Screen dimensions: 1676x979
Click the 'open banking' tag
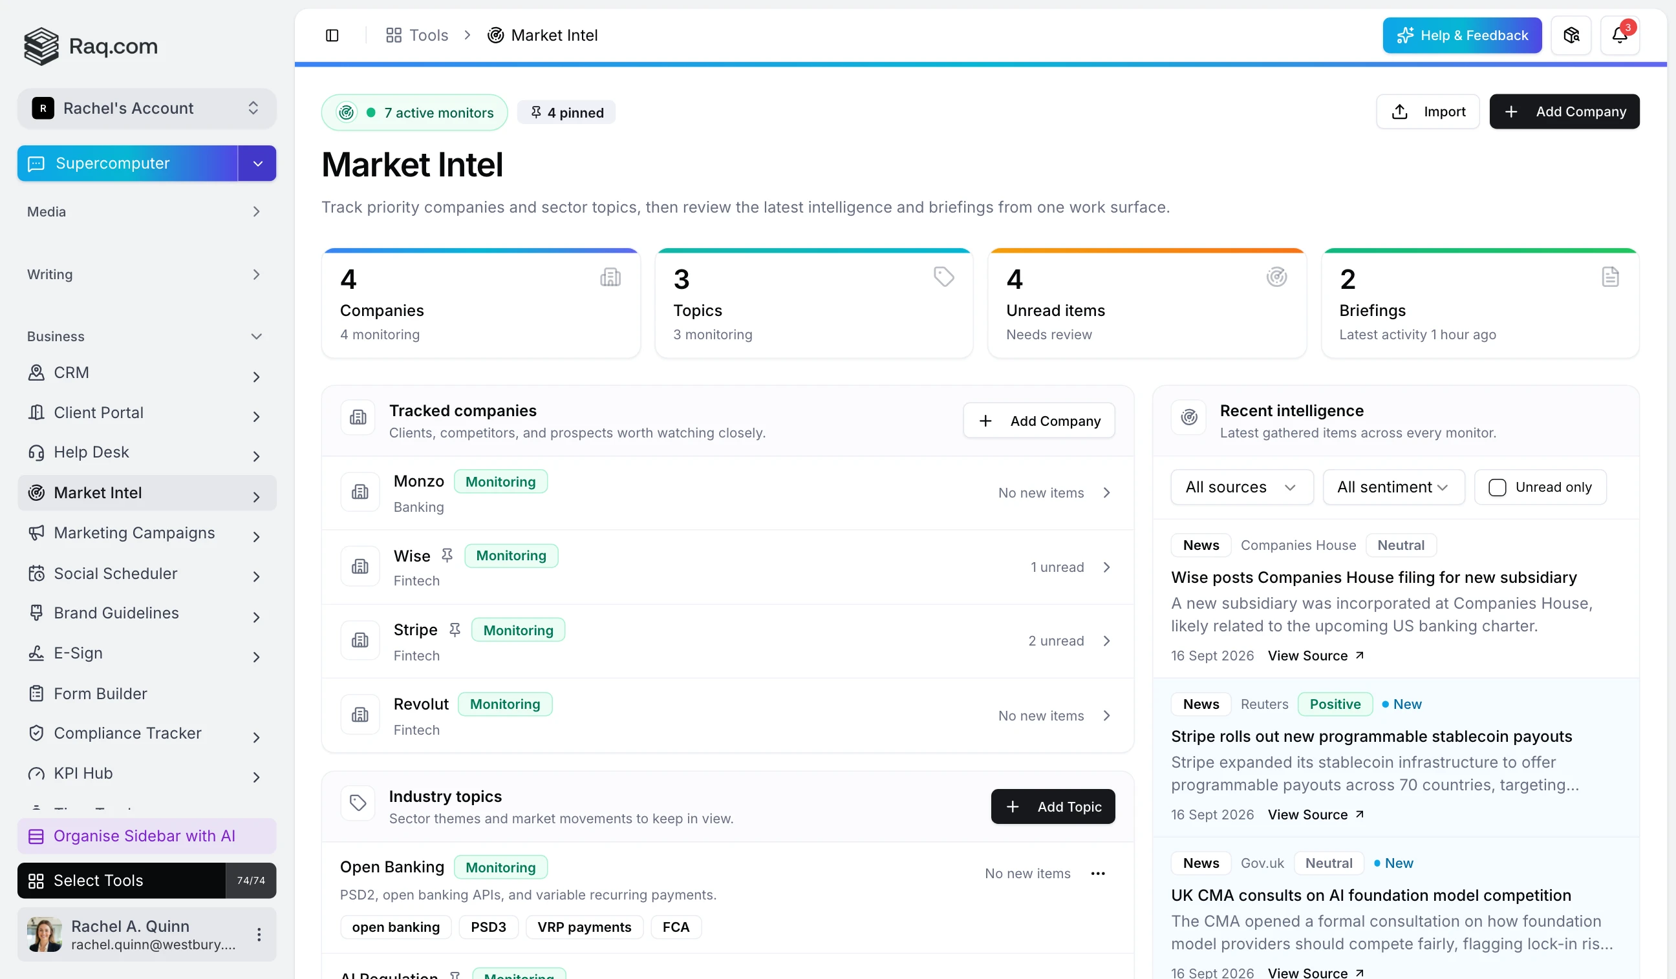(396, 927)
